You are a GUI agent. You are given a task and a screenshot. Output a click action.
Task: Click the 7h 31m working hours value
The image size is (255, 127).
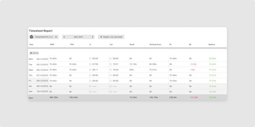[153, 70]
